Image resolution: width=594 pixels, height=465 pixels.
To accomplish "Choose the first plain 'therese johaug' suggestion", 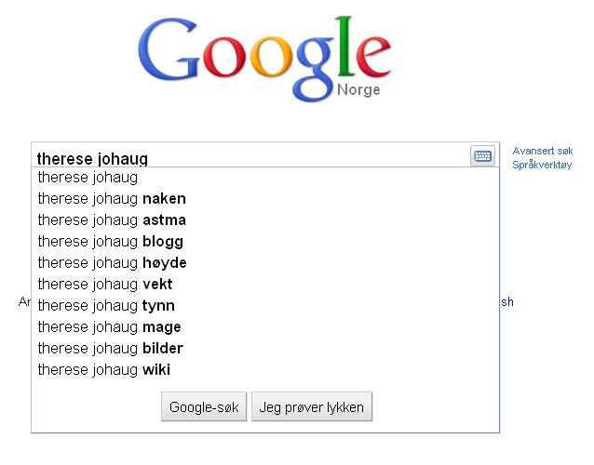I will (x=265, y=178).
